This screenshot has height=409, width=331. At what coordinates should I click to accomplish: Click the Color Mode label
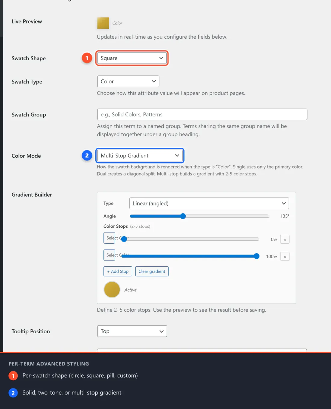[x=26, y=156]
